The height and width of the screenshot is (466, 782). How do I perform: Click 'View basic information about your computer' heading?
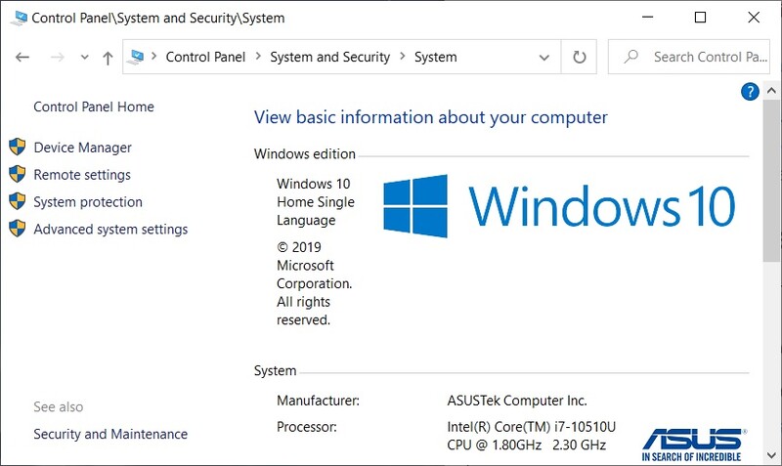coord(431,117)
